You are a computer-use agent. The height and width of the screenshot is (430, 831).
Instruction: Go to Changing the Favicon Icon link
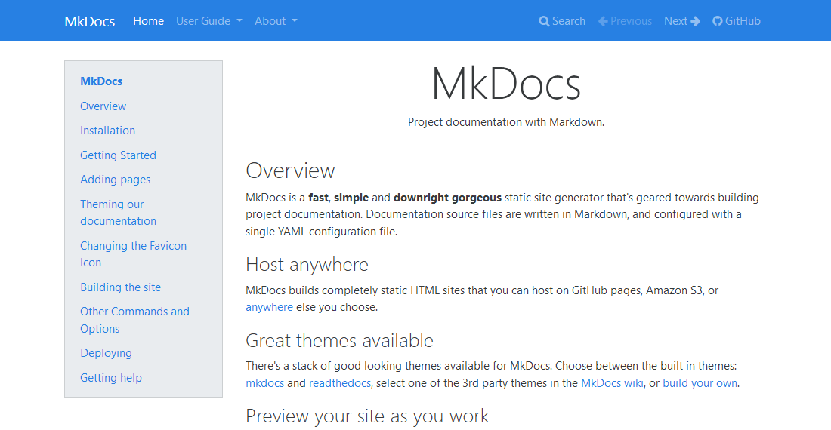click(x=133, y=254)
